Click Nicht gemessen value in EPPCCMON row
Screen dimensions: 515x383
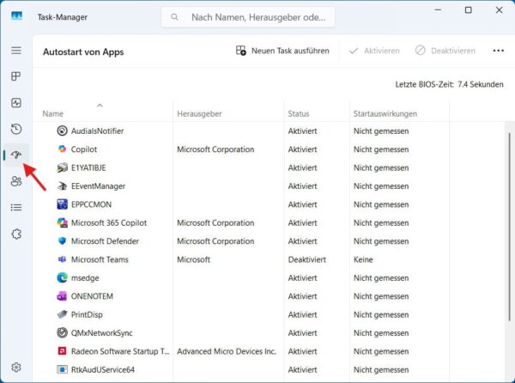(x=381, y=204)
